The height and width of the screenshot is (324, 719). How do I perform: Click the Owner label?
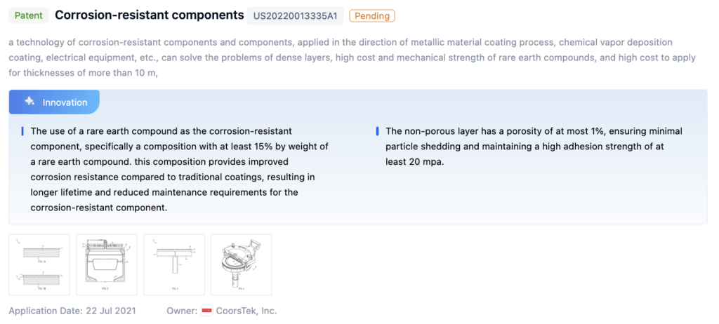[x=181, y=310]
